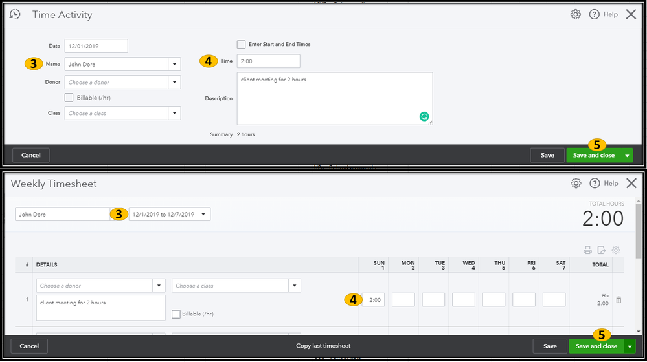Expand Choose a class in timesheet row
This screenshot has height=362, width=647.
click(294, 286)
